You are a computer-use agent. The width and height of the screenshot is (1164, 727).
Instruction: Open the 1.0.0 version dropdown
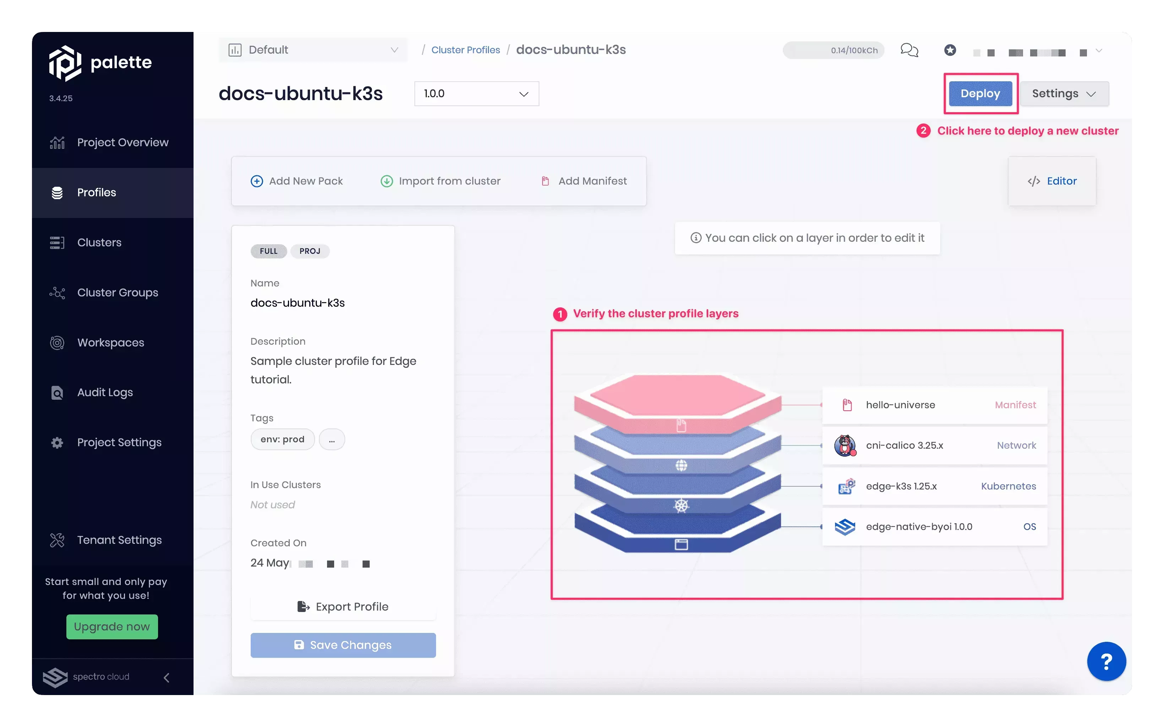476,93
